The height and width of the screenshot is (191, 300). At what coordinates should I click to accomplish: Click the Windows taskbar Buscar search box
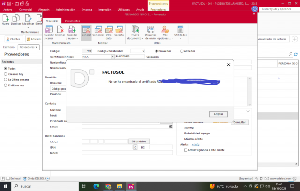[45, 186]
